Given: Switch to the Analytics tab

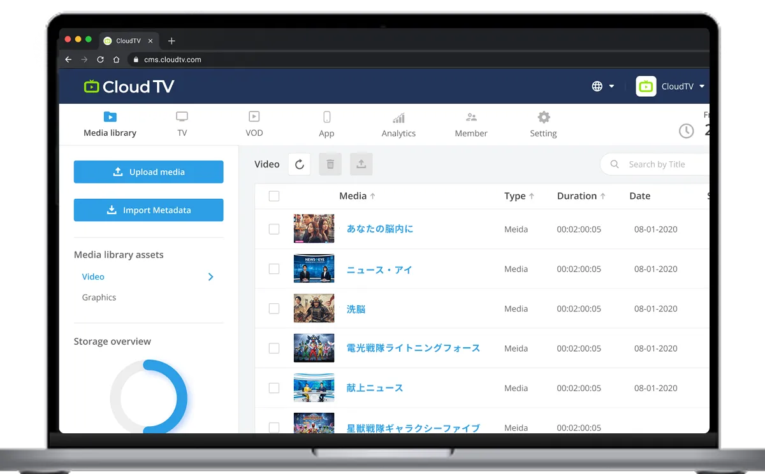Looking at the screenshot, I should click(398, 124).
